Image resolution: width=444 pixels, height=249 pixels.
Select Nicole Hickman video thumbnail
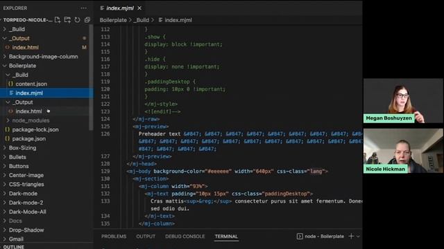coord(403,151)
